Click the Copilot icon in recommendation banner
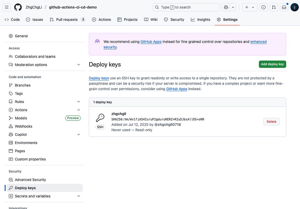This screenshot has height=209, width=300. 97,41
